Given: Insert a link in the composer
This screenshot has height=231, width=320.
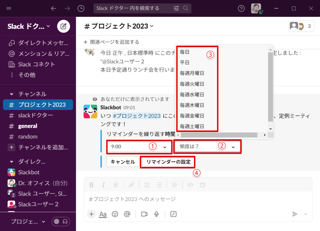Looking at the screenshot, I should tap(131, 185).
